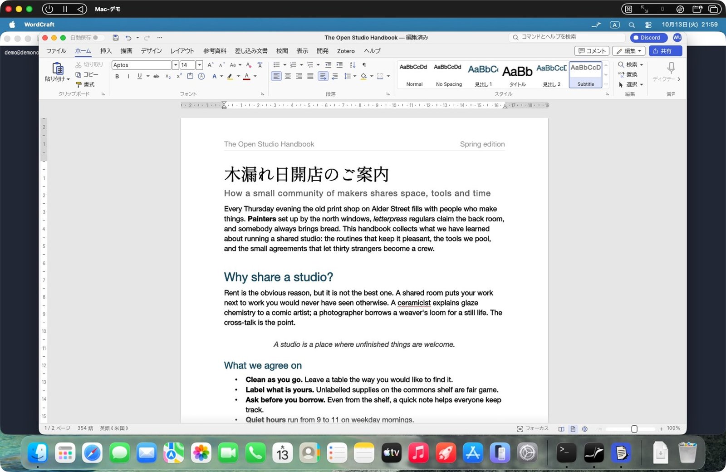Viewport: 726px width, 472px height.
Task: Click the Save disk icon in title bar
Action: [x=116, y=38]
